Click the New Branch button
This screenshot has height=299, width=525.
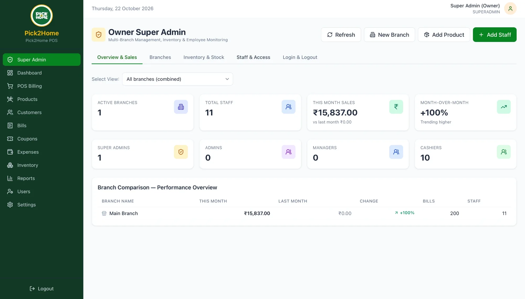[389, 35]
